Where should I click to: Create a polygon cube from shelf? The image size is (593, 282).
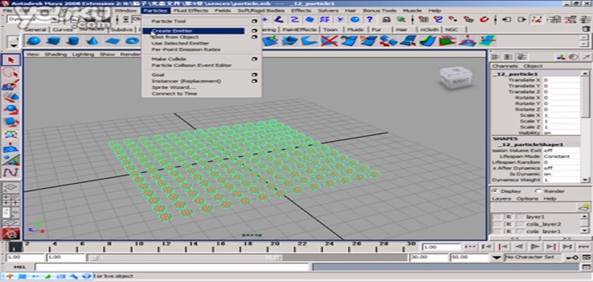(52, 41)
